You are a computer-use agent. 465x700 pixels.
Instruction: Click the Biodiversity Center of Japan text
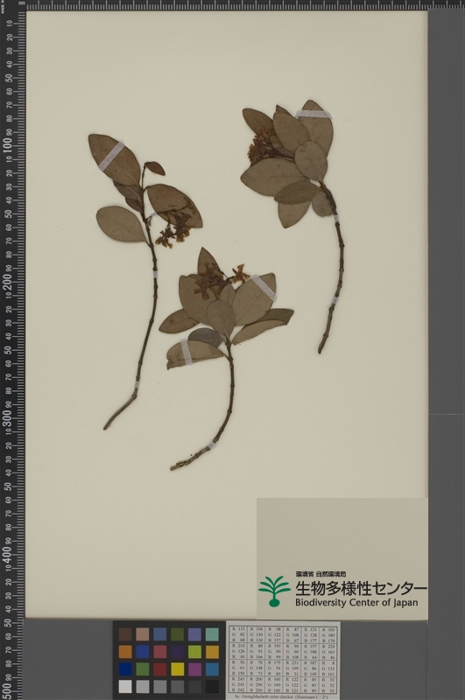[x=356, y=602]
